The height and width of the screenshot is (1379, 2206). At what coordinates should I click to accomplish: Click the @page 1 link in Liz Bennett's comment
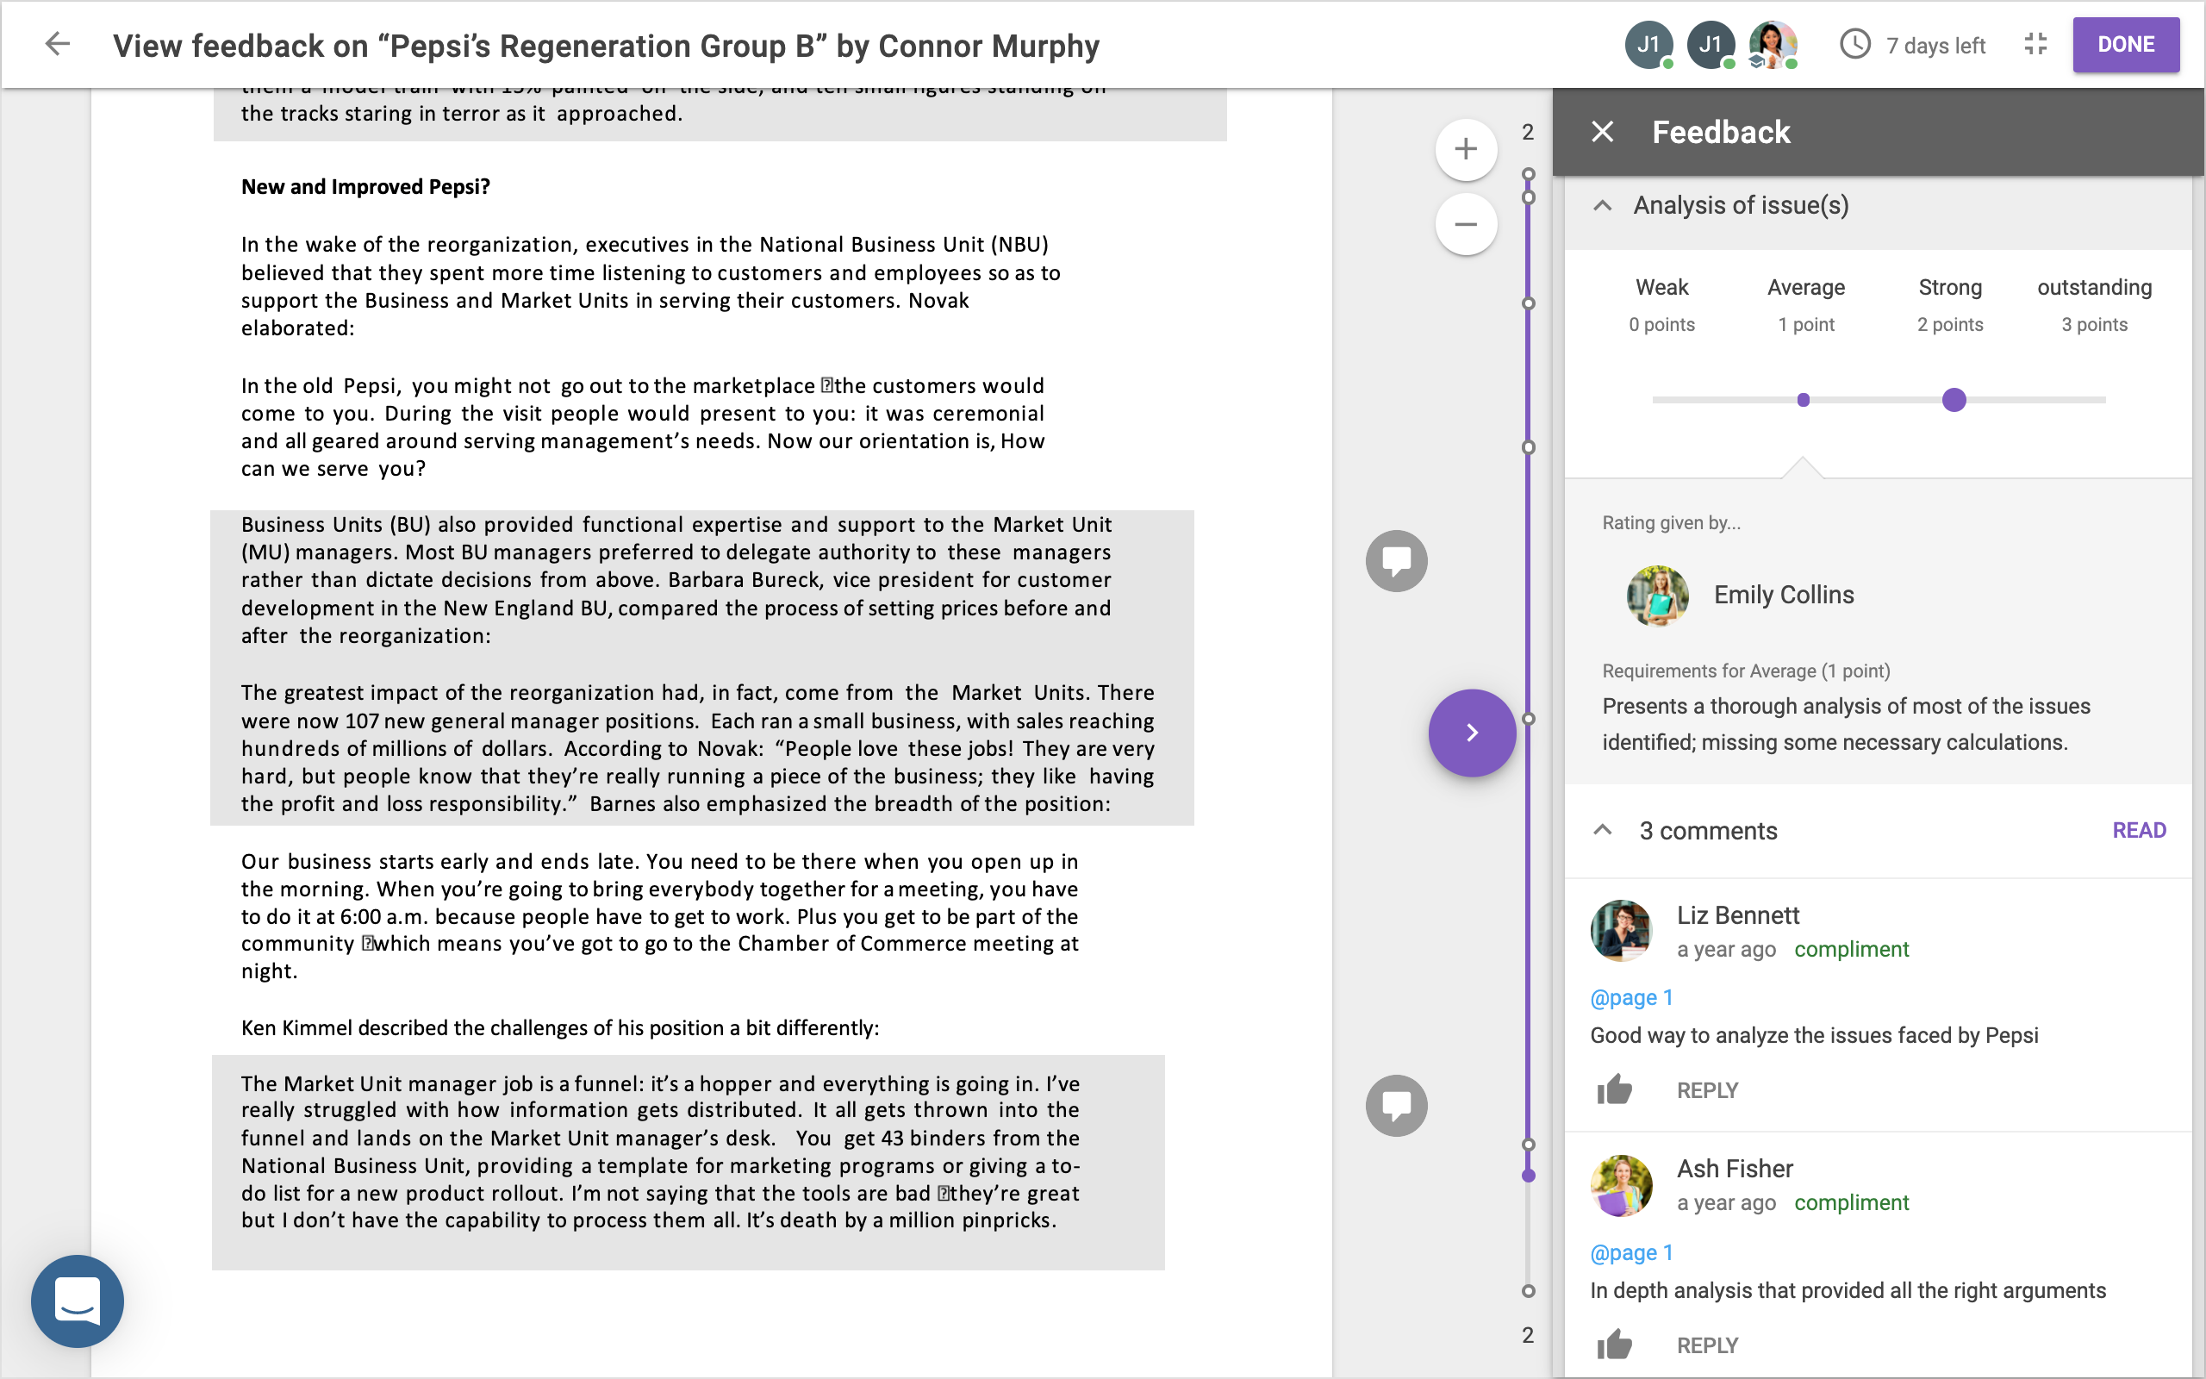[1630, 997]
